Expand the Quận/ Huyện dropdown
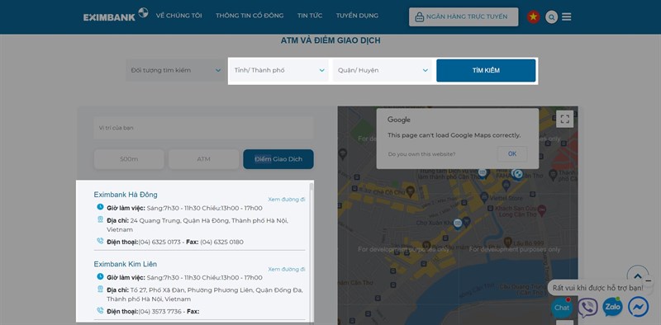661x325 pixels. click(x=383, y=70)
